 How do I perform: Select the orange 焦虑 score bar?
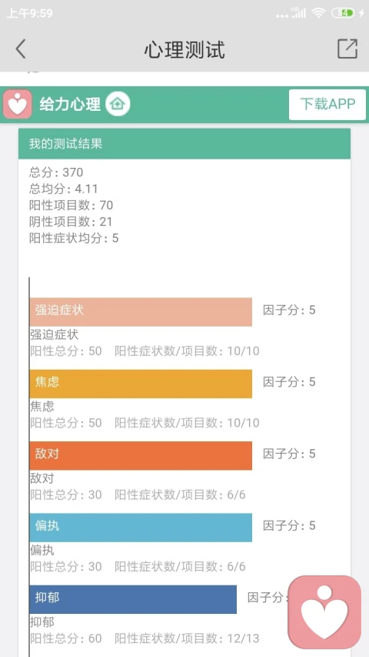click(141, 384)
